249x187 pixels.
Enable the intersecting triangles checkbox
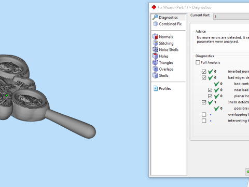(204, 121)
